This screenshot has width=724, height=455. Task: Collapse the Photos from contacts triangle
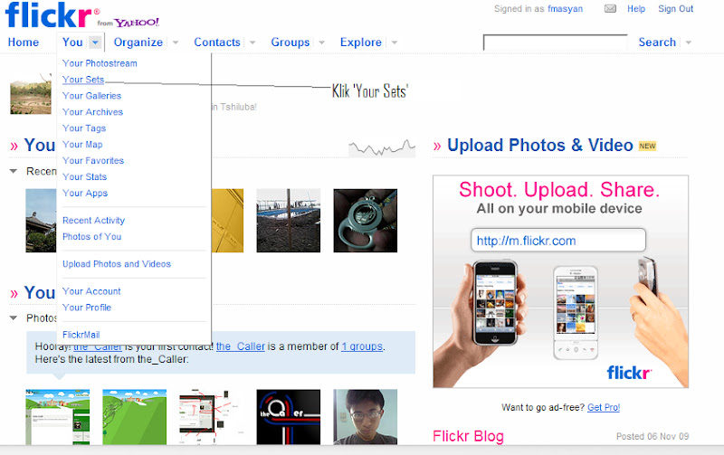click(x=14, y=318)
